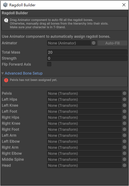Open object picker for Right Hips
Screen dimensions: 129x186
coord(124,117)
